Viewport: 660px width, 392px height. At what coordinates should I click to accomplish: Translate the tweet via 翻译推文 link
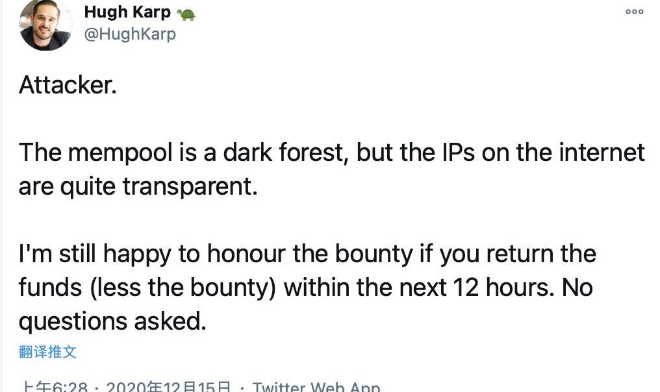(x=47, y=352)
